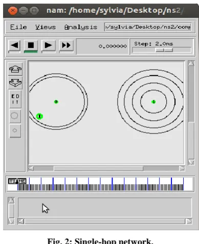Viewport: 199px width, 244px height.
Task: Click bottom panel scrollbar down arrow
Action: (11, 221)
